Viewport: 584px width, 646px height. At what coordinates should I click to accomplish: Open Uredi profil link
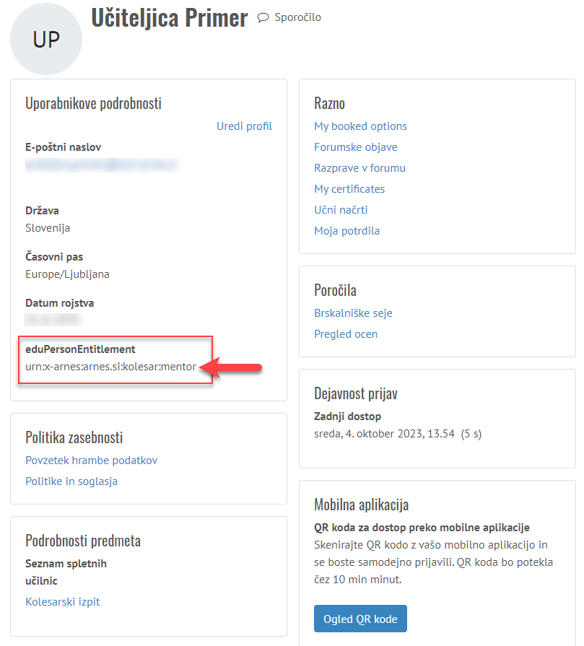tap(244, 126)
